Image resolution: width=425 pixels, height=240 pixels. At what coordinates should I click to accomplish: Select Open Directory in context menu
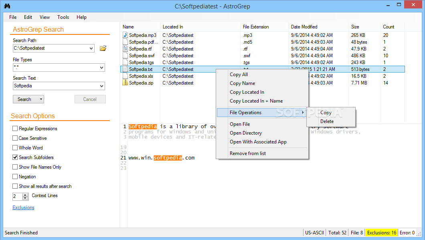pyautogui.click(x=263, y=133)
